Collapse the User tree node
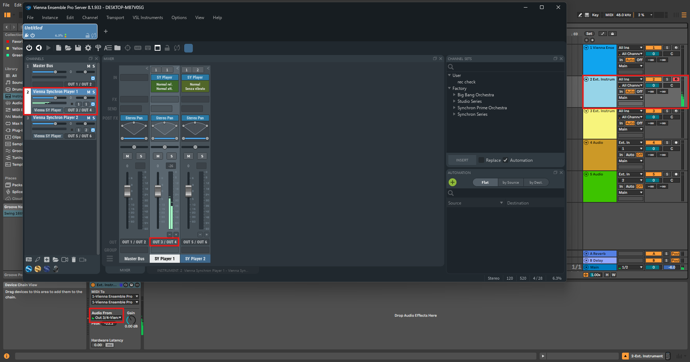This screenshot has width=690, height=362. point(449,75)
